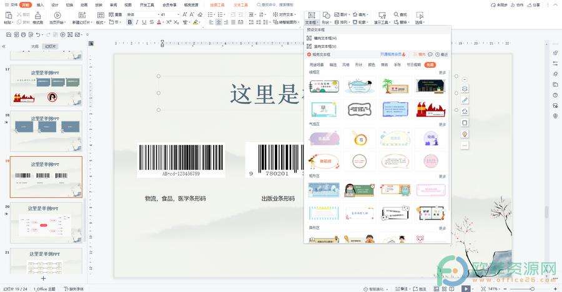This screenshot has height=292, width=562.
Task: Open font color dropdown arrow
Action: pyautogui.click(x=164, y=22)
